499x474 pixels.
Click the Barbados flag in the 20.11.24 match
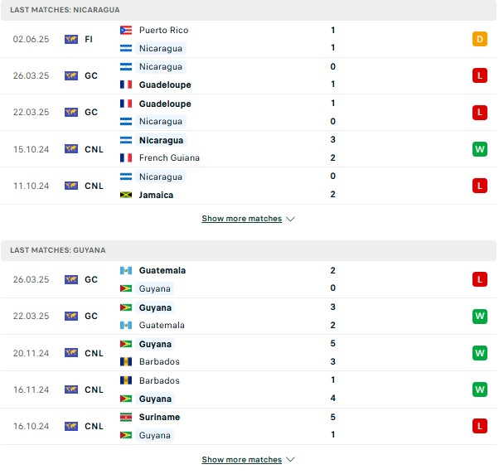pyautogui.click(x=126, y=361)
